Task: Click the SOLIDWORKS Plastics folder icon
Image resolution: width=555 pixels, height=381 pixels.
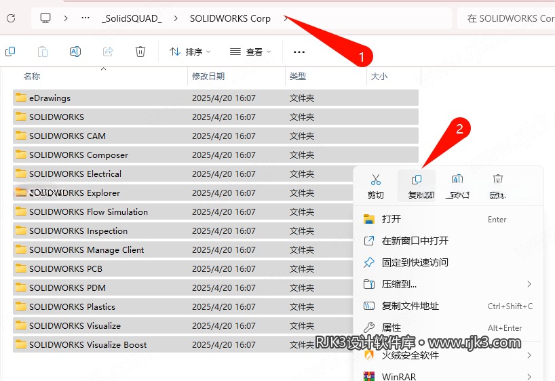Action: pyautogui.click(x=21, y=306)
